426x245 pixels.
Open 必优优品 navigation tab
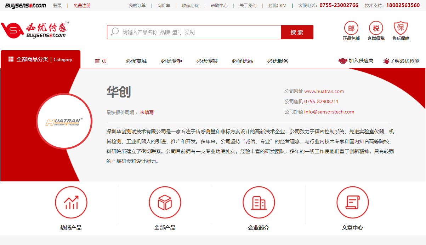point(242,61)
